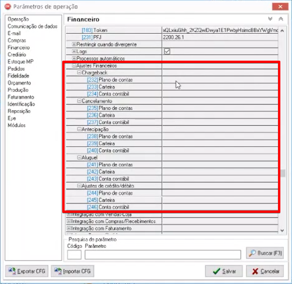Click the scrollbar down arrow of grid
The width and height of the screenshot is (292, 284).
[282, 230]
